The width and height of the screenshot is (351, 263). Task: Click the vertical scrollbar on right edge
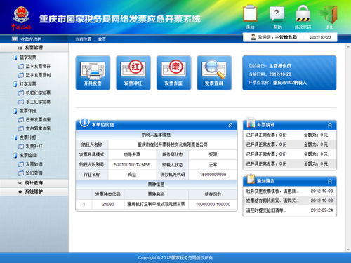coord(348,148)
